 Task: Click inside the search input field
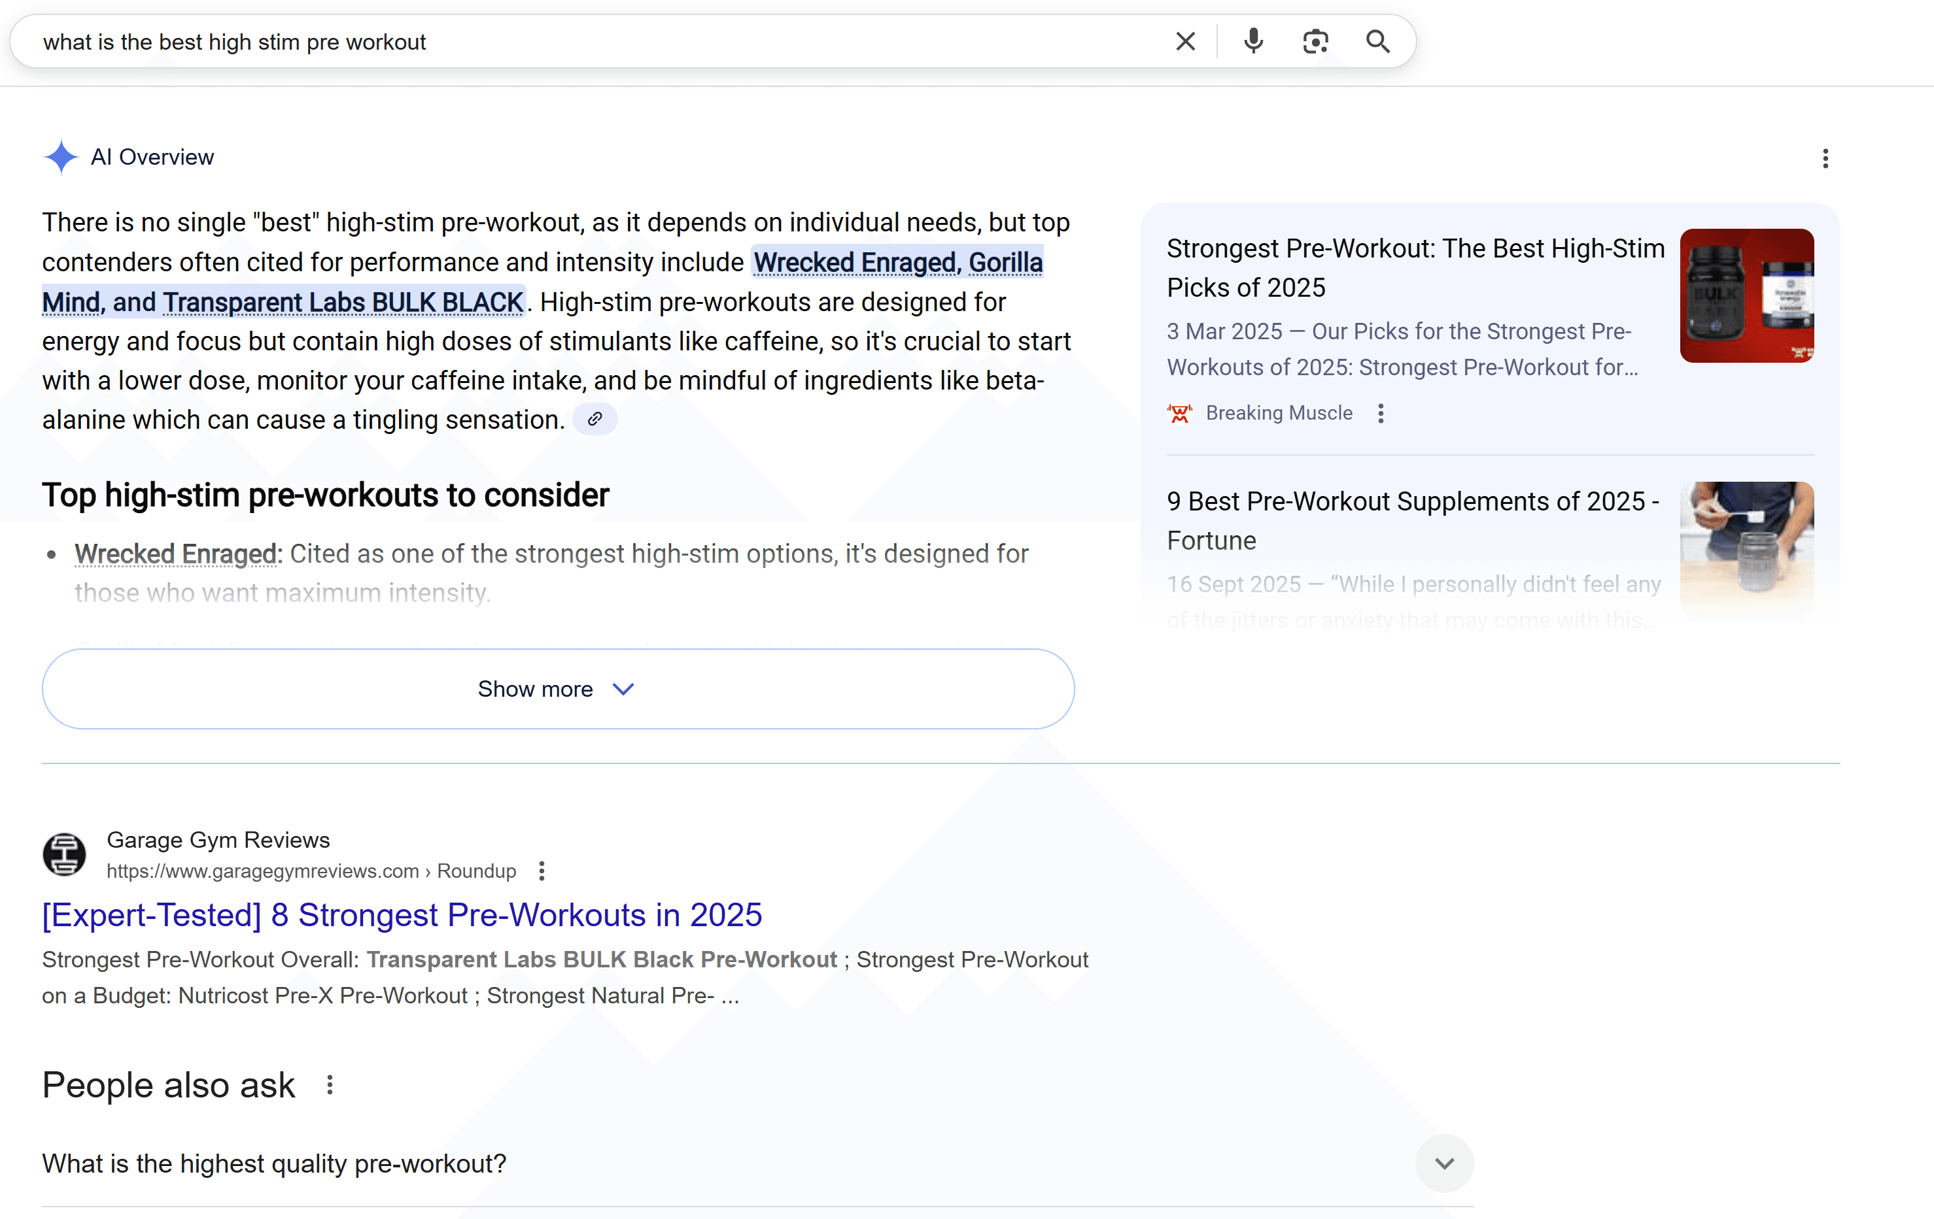[x=562, y=41]
